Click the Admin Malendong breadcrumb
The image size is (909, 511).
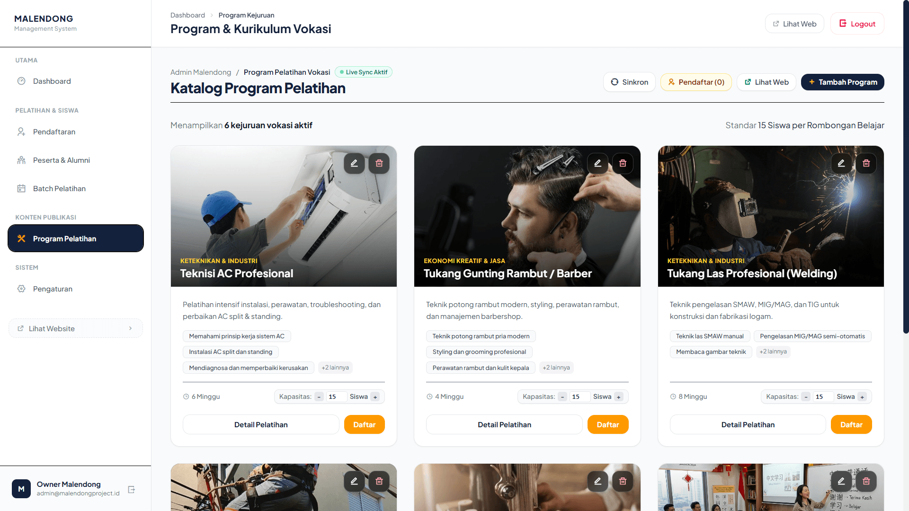point(201,72)
